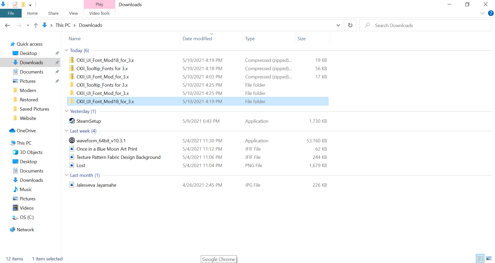Open the File menu
The image size is (495, 263).
click(x=11, y=13)
